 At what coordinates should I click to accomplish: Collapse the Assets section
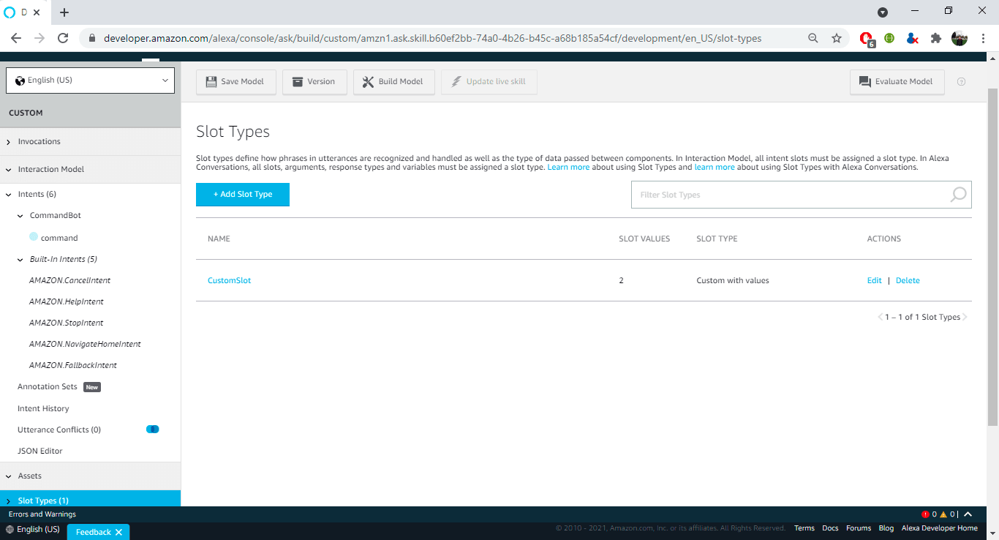8,476
